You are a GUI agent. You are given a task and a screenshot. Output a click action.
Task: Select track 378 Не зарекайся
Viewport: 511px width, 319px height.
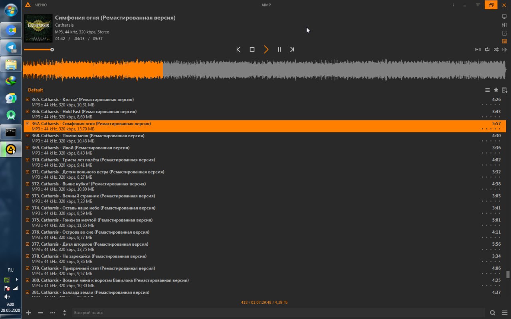pos(265,259)
